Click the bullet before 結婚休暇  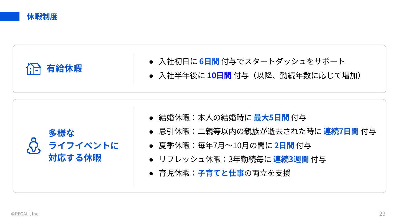[151, 118]
